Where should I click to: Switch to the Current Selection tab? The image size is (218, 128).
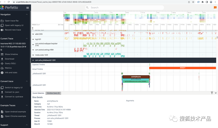pyautogui.click(x=38, y=93)
